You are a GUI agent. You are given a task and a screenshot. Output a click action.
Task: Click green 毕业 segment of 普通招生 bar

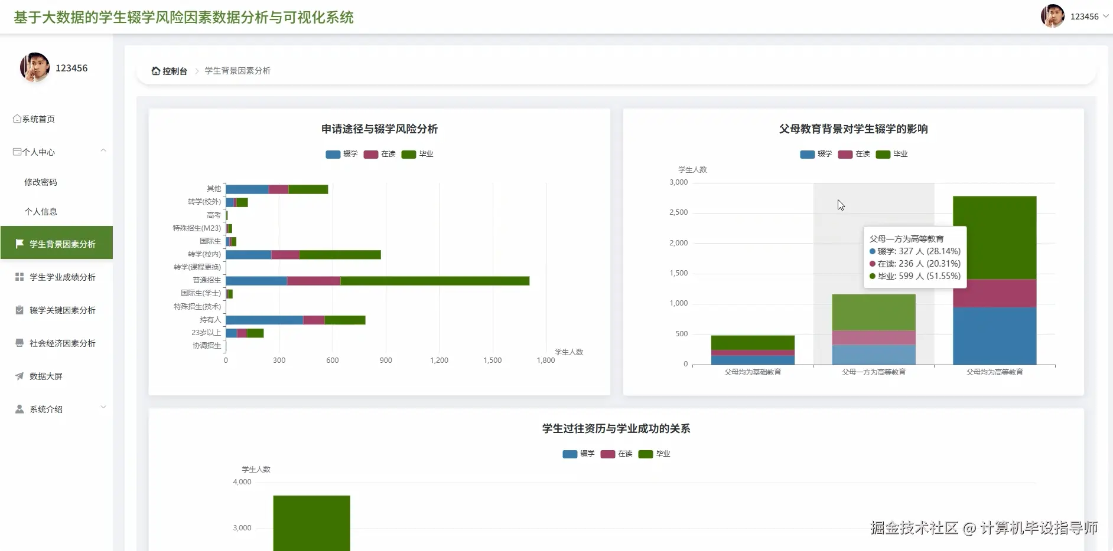coord(435,281)
